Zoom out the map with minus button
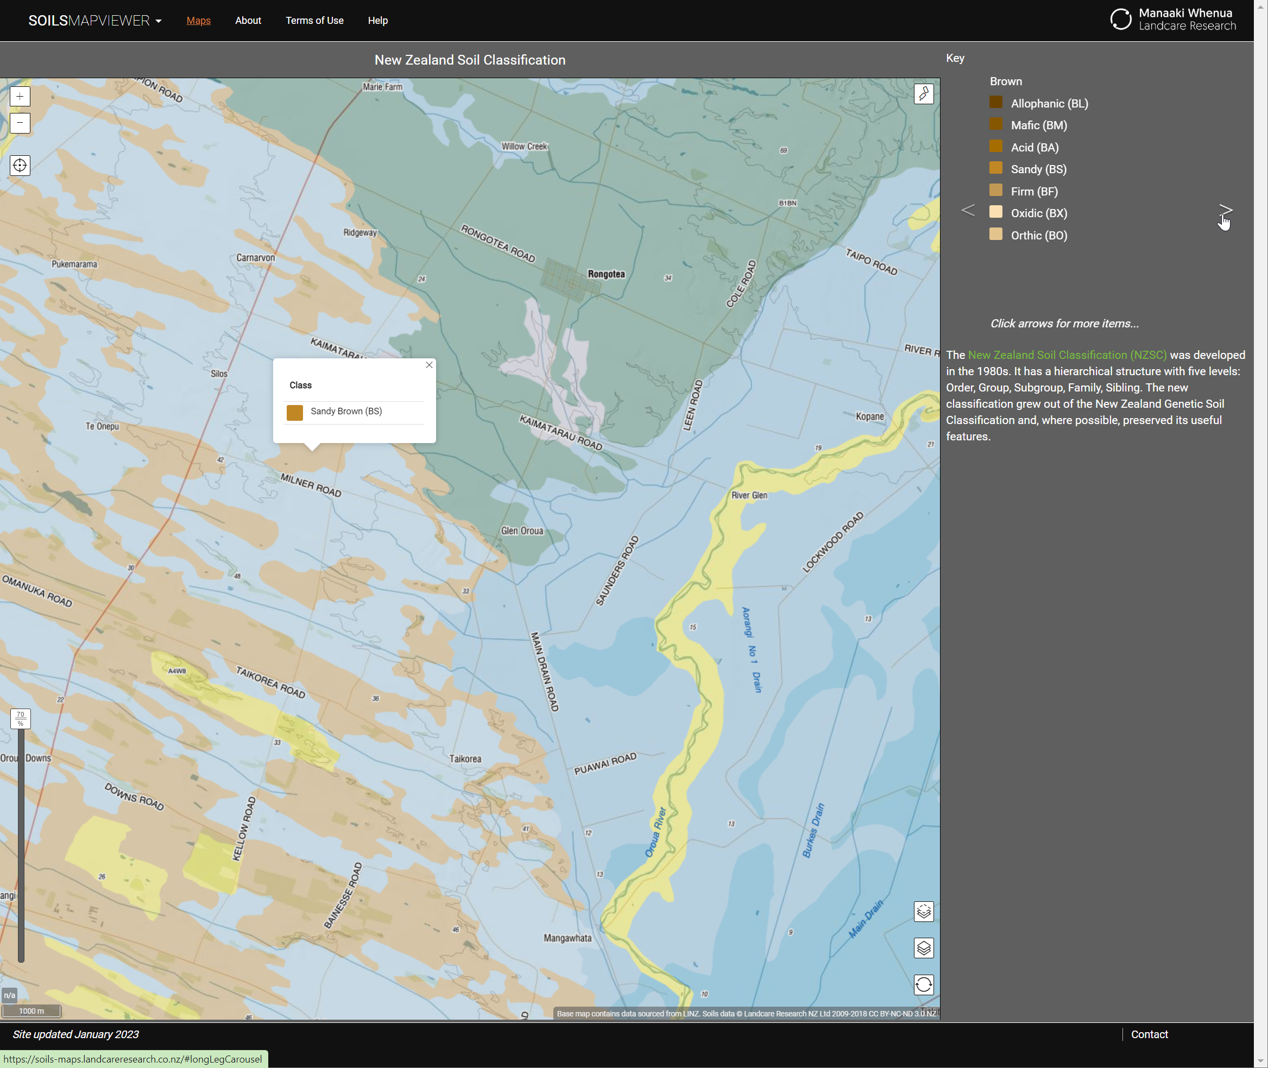 [x=20, y=123]
